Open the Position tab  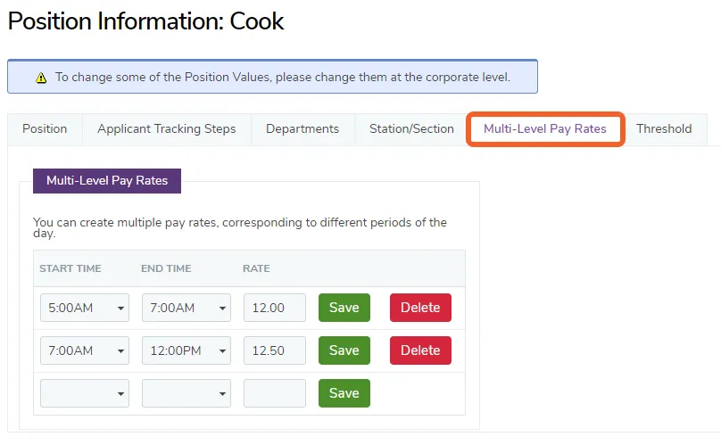45,128
